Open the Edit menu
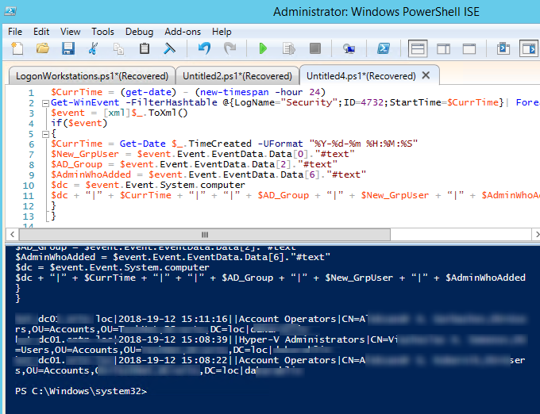This screenshot has width=540, height=414. pos(41,32)
